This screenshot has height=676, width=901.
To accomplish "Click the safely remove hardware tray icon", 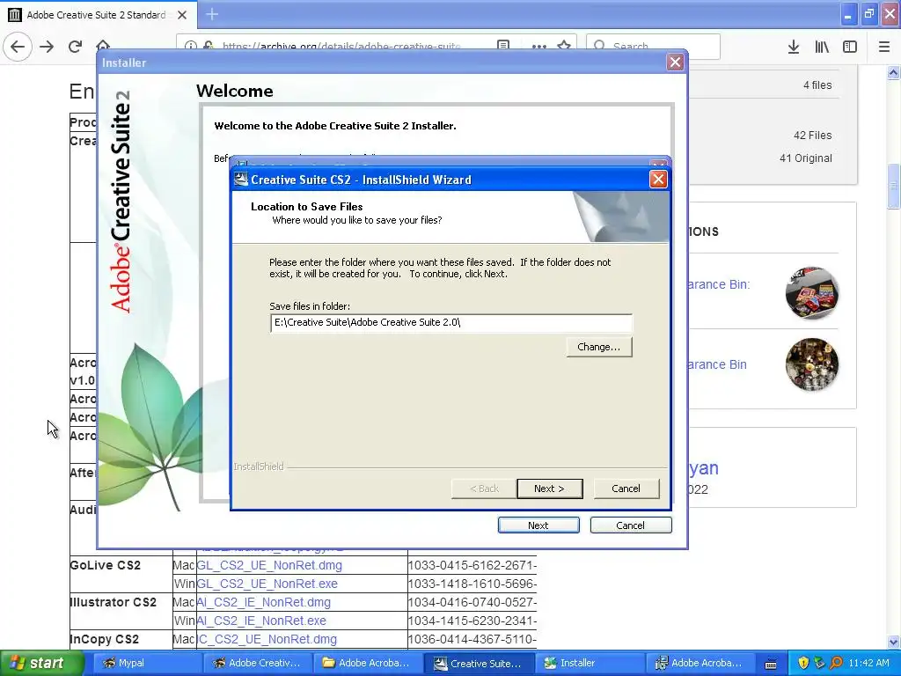I will 819,663.
